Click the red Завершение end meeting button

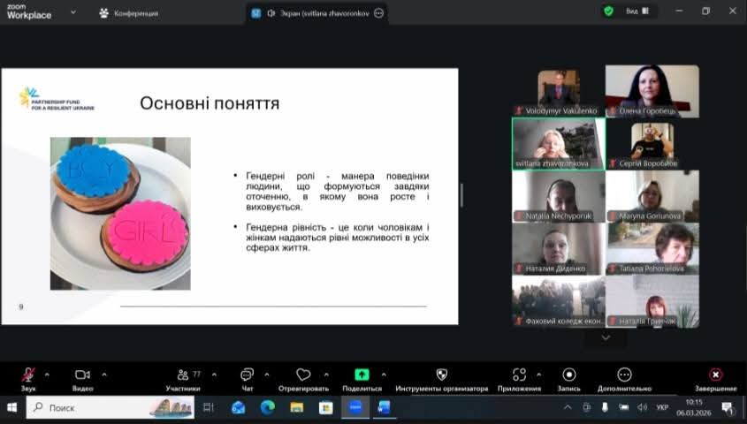click(715, 375)
